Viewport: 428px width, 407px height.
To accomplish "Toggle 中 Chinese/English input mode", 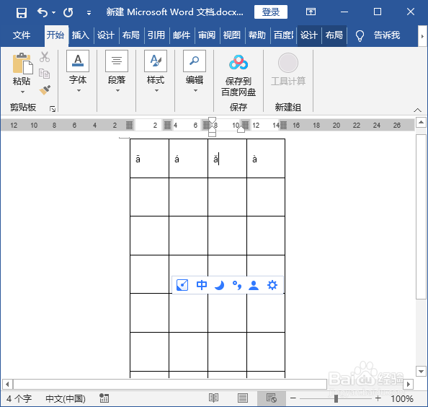I will pyautogui.click(x=202, y=285).
